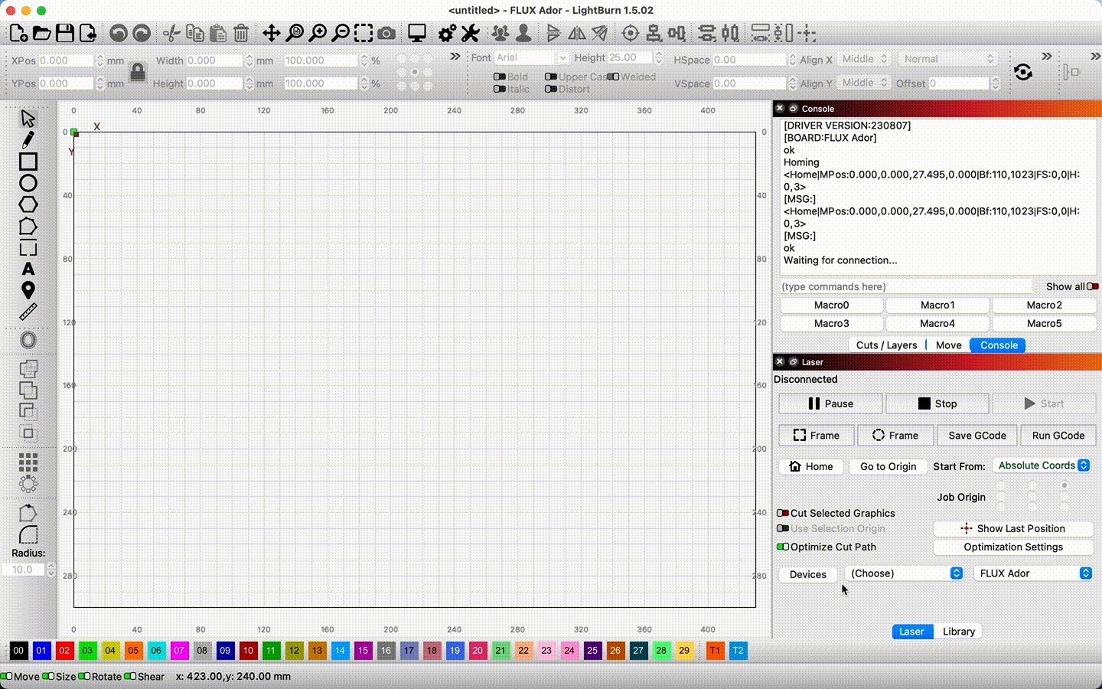Click the trash Delete icon
This screenshot has height=689, width=1102.
tap(241, 33)
